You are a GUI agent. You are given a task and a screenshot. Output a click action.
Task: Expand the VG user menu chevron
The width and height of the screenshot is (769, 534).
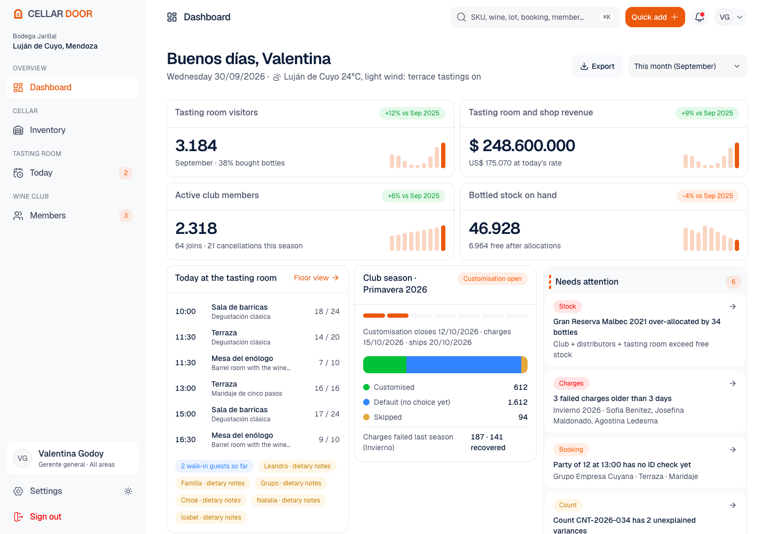[740, 17]
